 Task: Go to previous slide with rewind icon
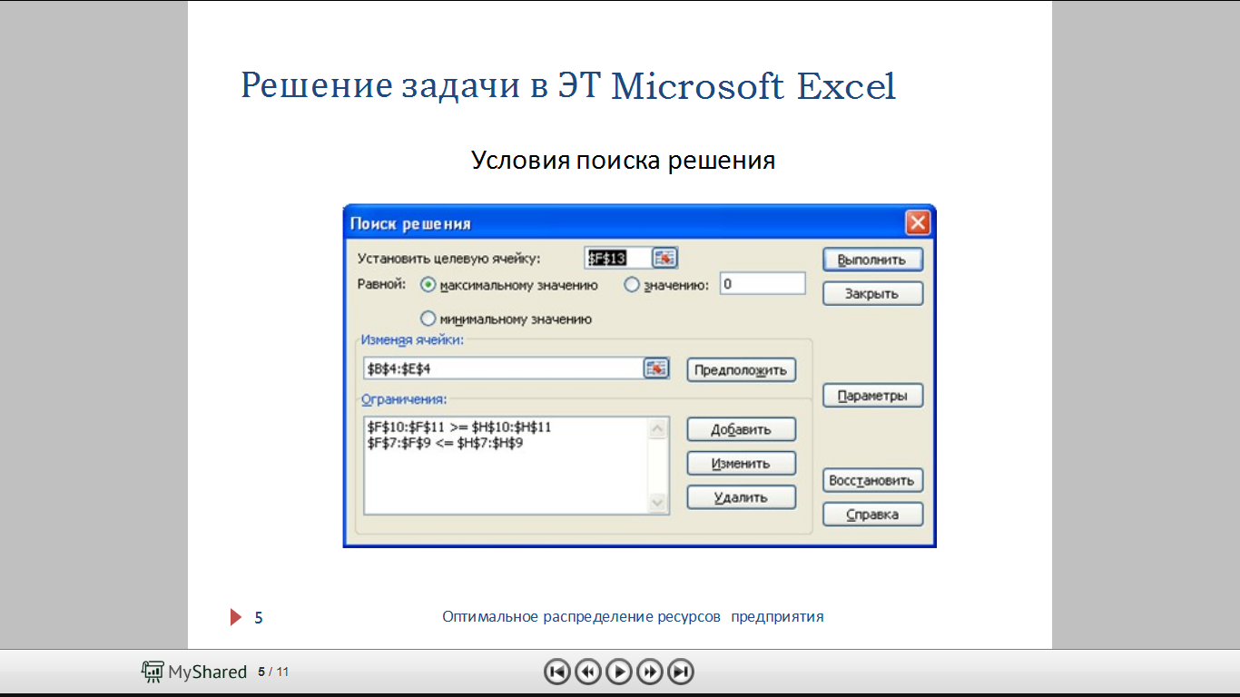pyautogui.click(x=588, y=672)
